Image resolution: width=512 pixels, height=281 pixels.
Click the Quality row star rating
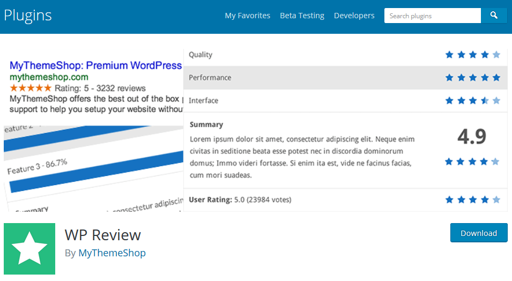click(x=472, y=55)
